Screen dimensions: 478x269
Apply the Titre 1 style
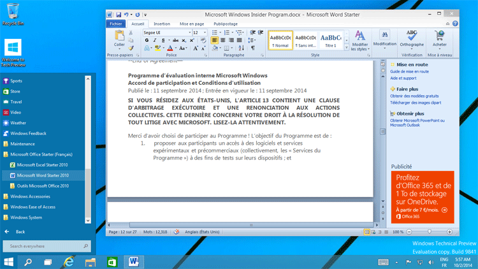(330, 40)
